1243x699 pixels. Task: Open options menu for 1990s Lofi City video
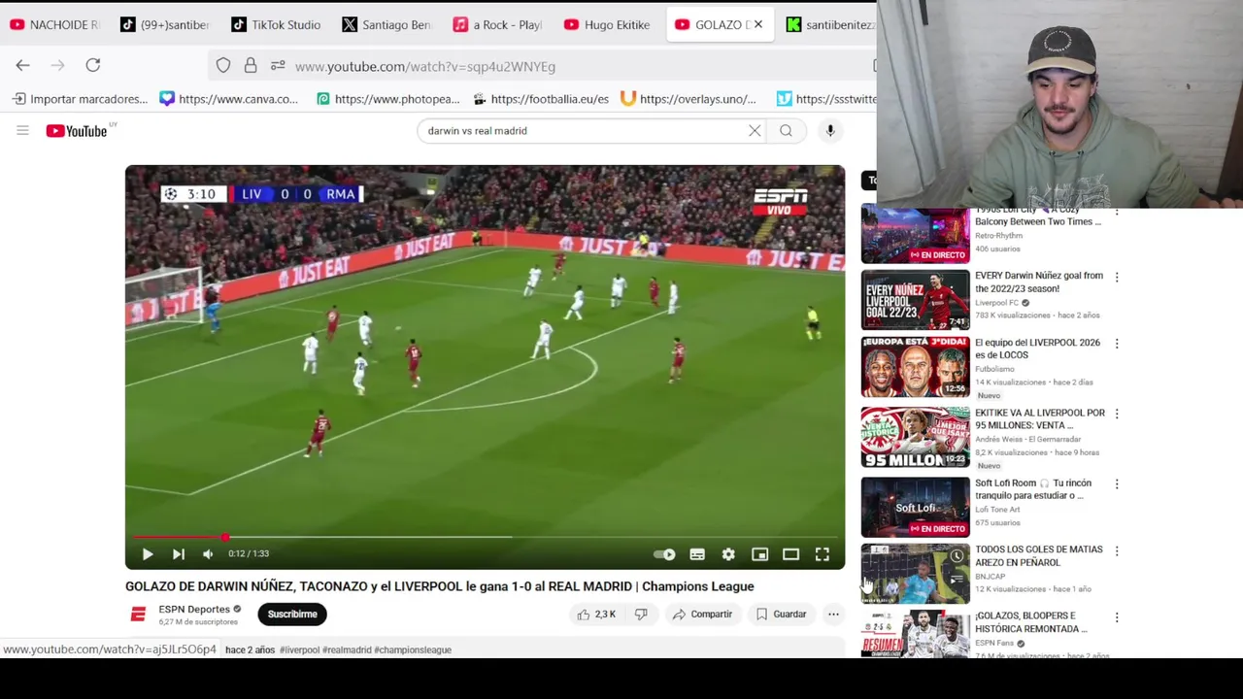tap(1117, 211)
